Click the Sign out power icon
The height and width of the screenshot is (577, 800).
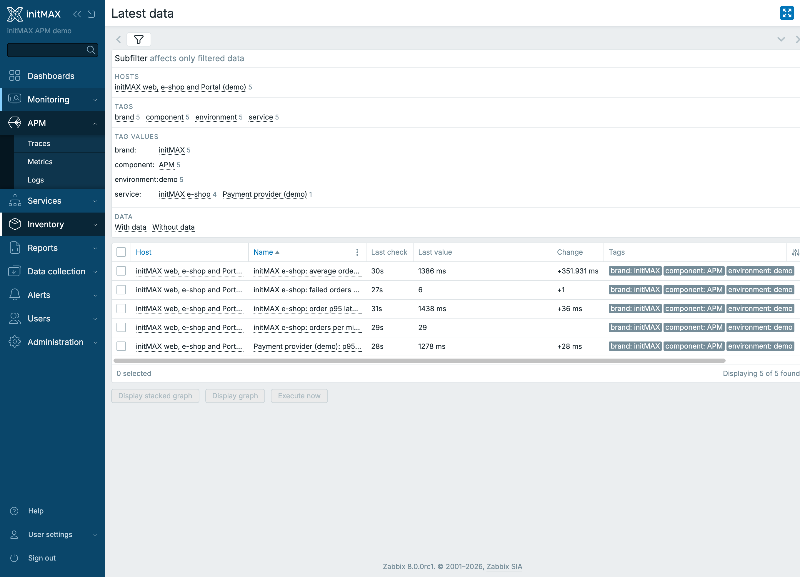(14, 558)
